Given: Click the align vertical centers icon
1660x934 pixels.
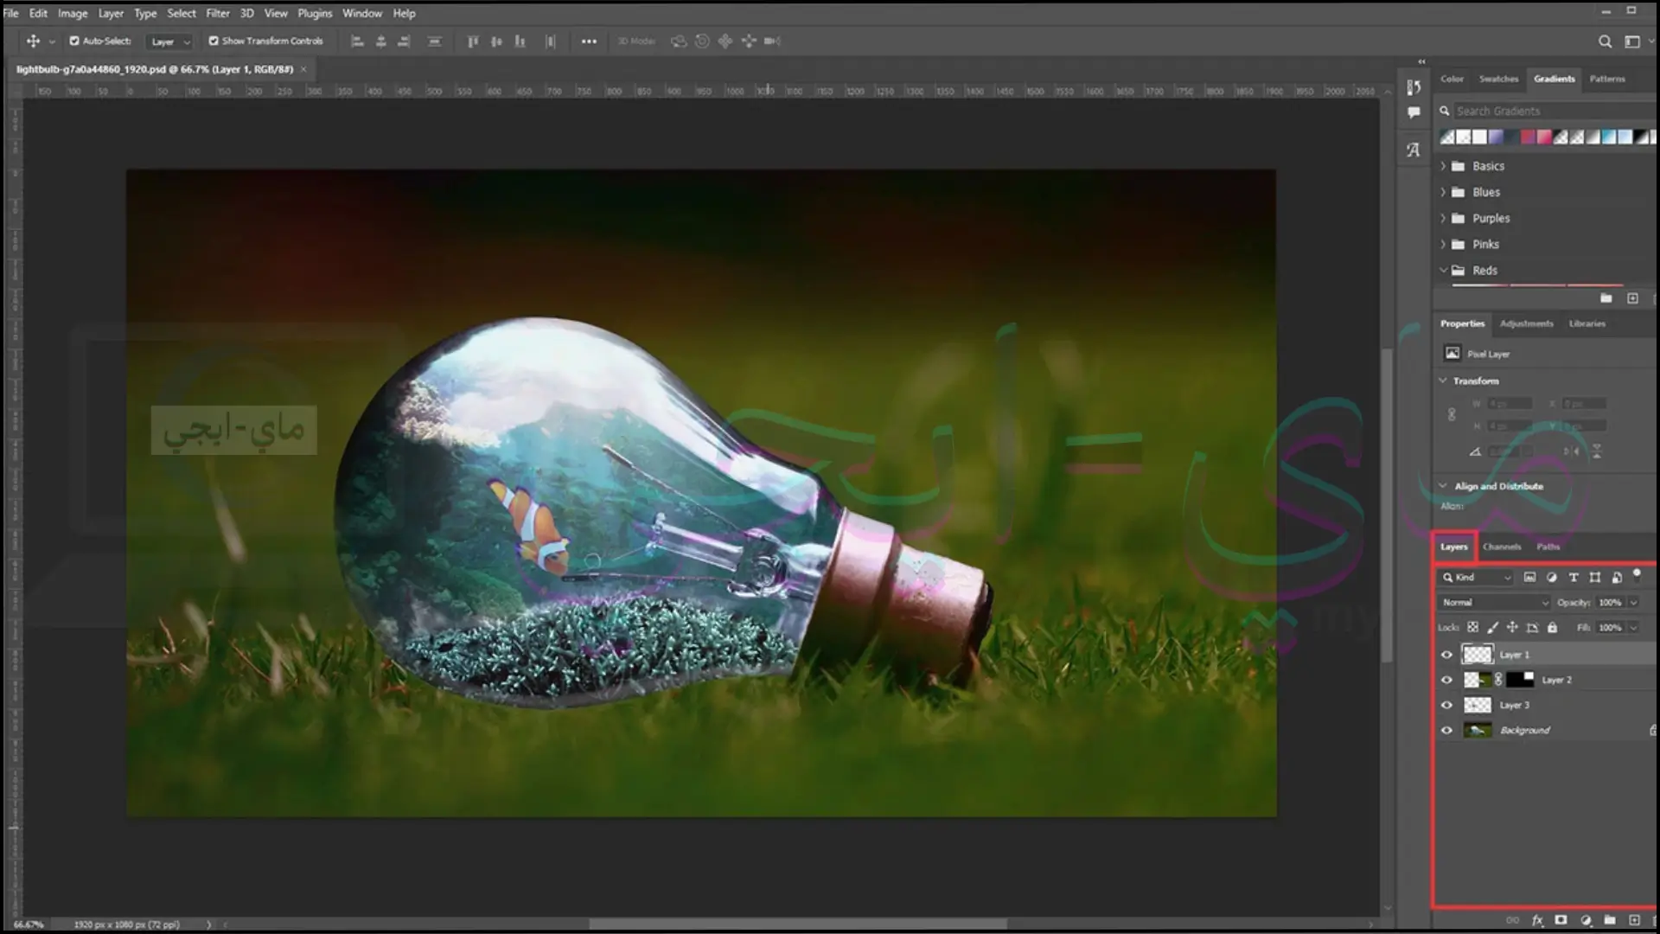Looking at the screenshot, I should pos(496,41).
